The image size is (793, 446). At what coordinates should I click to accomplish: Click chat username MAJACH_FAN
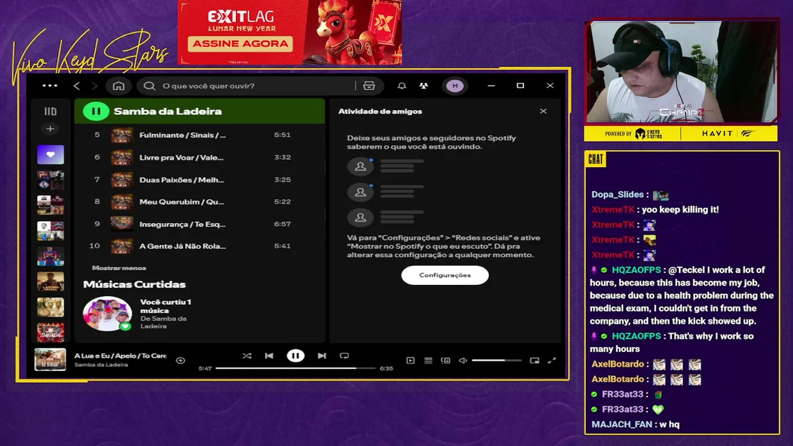point(621,424)
